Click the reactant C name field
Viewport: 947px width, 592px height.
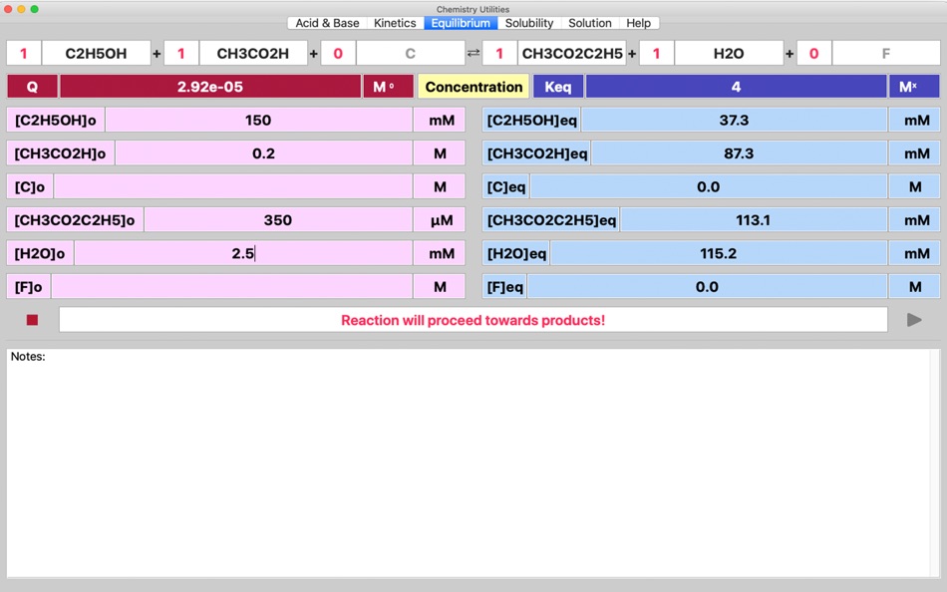click(410, 53)
